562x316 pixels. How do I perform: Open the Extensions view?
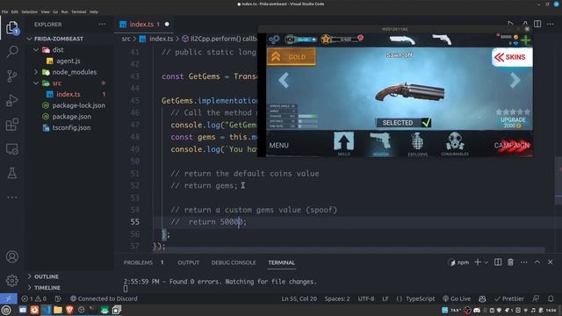tap(11, 125)
